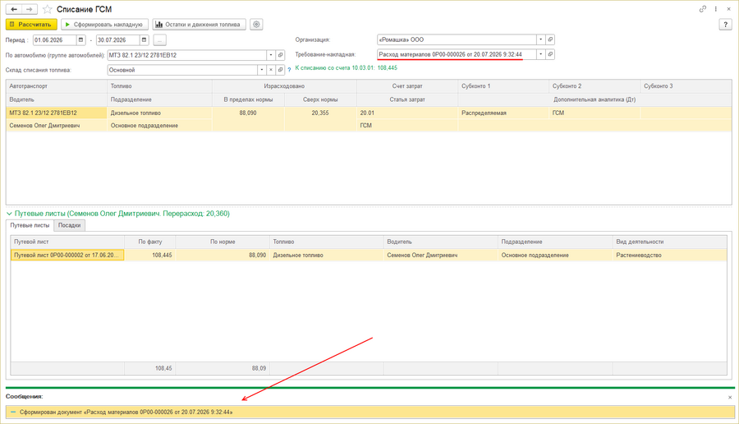
Task: Select the Путевые листы tab
Action: tap(30, 225)
